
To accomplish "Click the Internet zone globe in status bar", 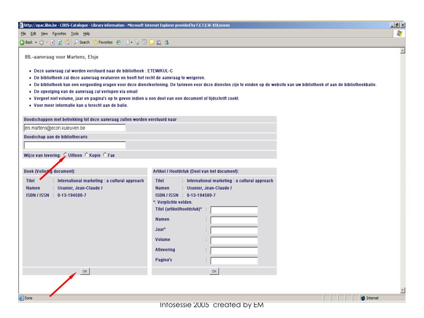I will (x=363, y=298).
